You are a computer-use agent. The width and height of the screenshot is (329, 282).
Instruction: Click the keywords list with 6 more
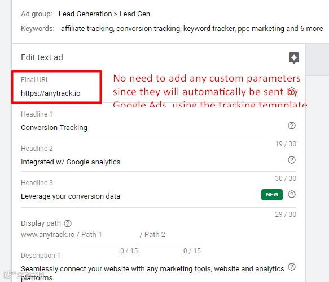point(192,29)
